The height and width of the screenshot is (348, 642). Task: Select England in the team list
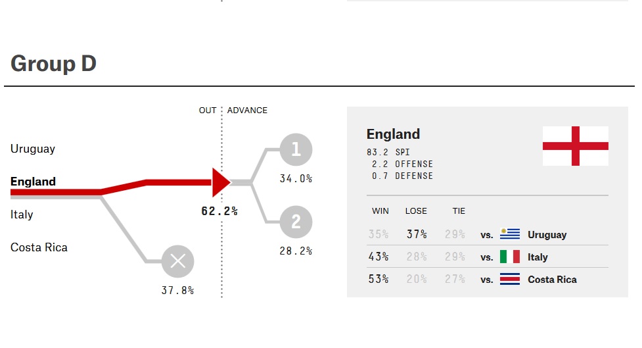point(33,182)
